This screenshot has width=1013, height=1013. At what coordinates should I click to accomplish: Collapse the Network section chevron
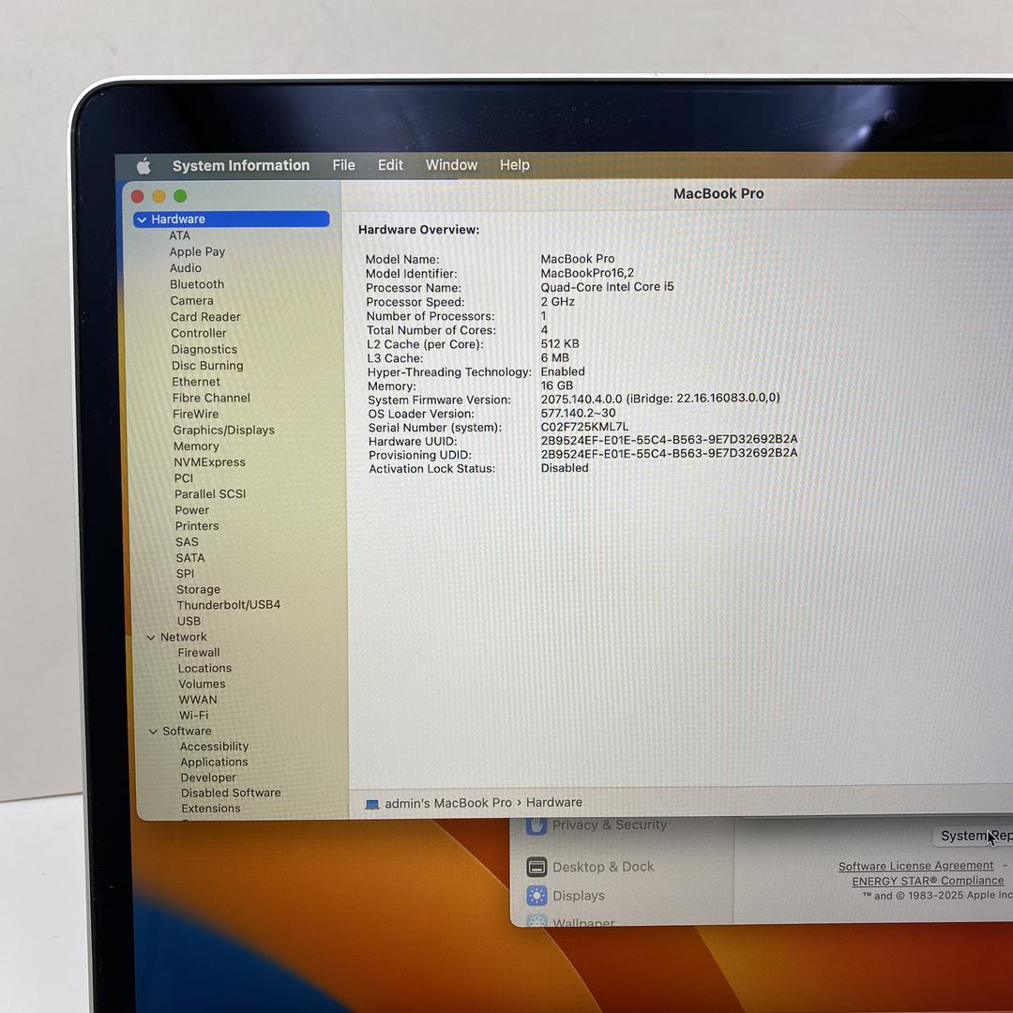[150, 638]
